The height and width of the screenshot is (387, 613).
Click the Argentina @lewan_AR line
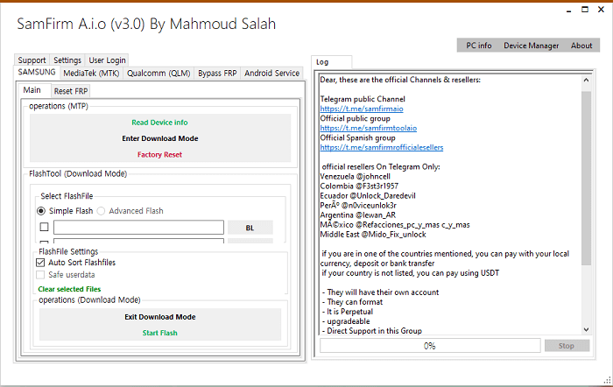coord(357,215)
